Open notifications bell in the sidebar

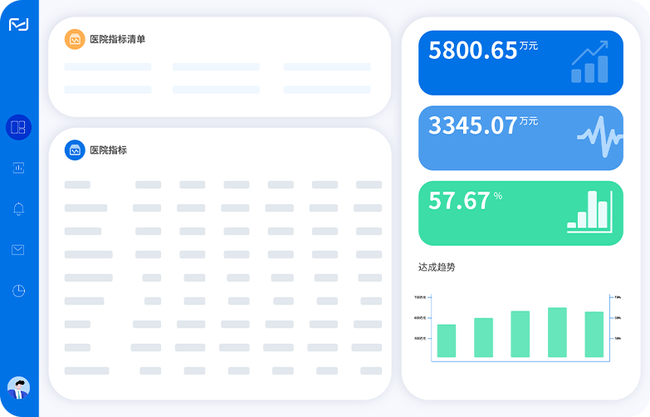[x=18, y=208]
